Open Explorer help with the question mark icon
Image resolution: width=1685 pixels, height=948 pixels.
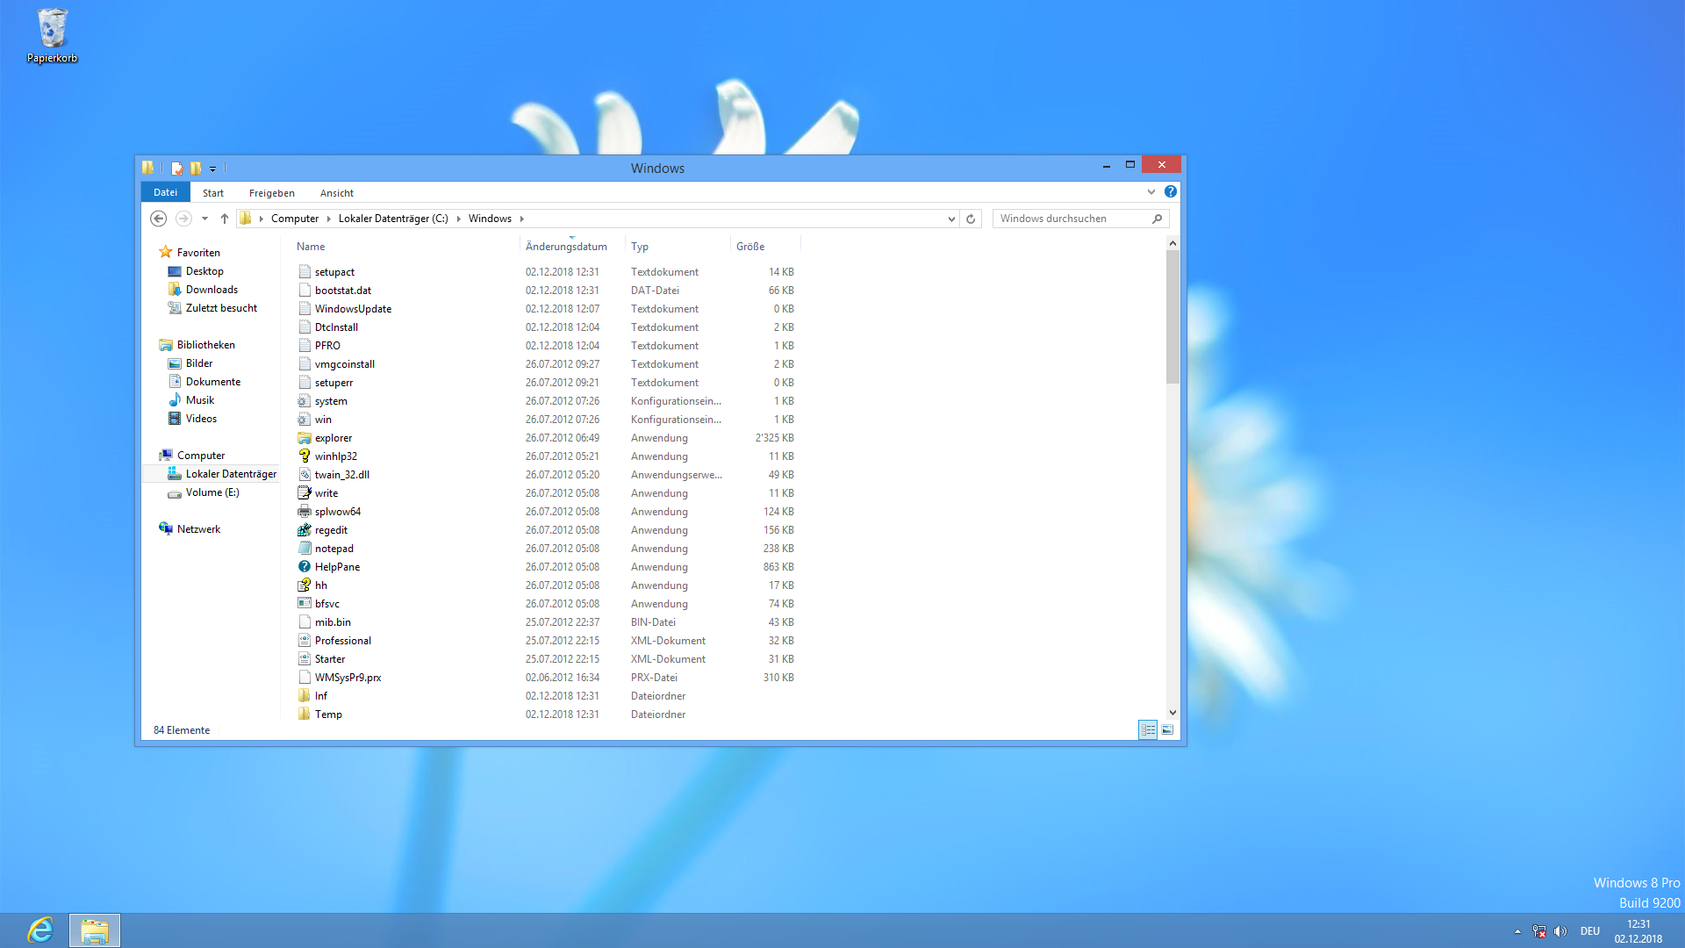(x=1170, y=191)
